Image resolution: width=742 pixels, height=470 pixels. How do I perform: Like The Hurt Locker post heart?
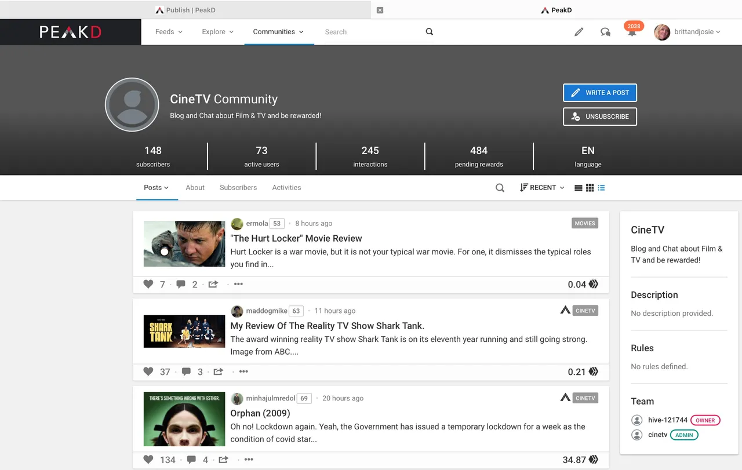coord(148,284)
